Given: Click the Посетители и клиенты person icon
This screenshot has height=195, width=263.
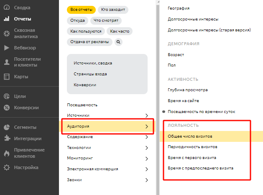Looking at the screenshot, I should pos(7,62).
